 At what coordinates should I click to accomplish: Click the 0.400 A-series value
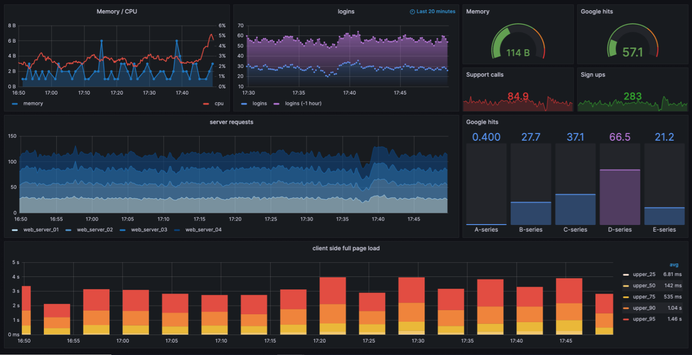click(x=486, y=137)
